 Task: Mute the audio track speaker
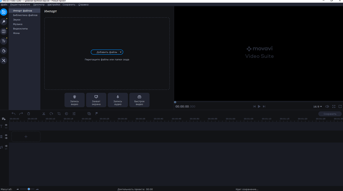(6, 146)
